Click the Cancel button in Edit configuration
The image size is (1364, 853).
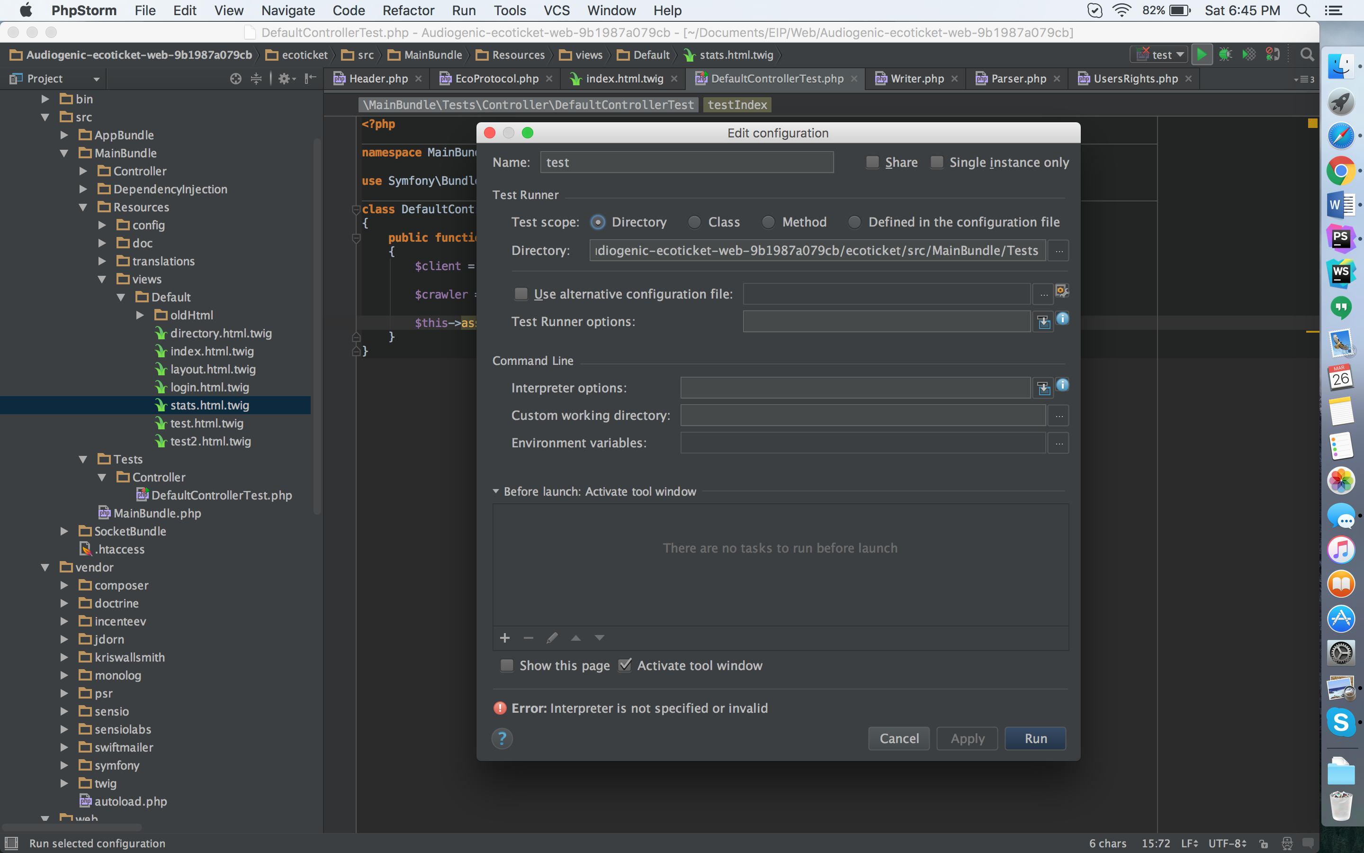click(x=898, y=738)
